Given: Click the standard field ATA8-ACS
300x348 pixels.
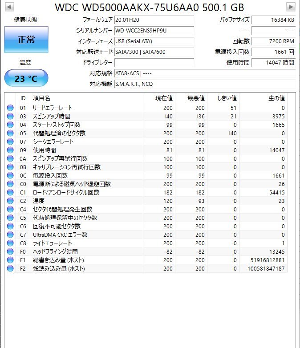Looking at the screenshot, I should pyautogui.click(x=205, y=73).
